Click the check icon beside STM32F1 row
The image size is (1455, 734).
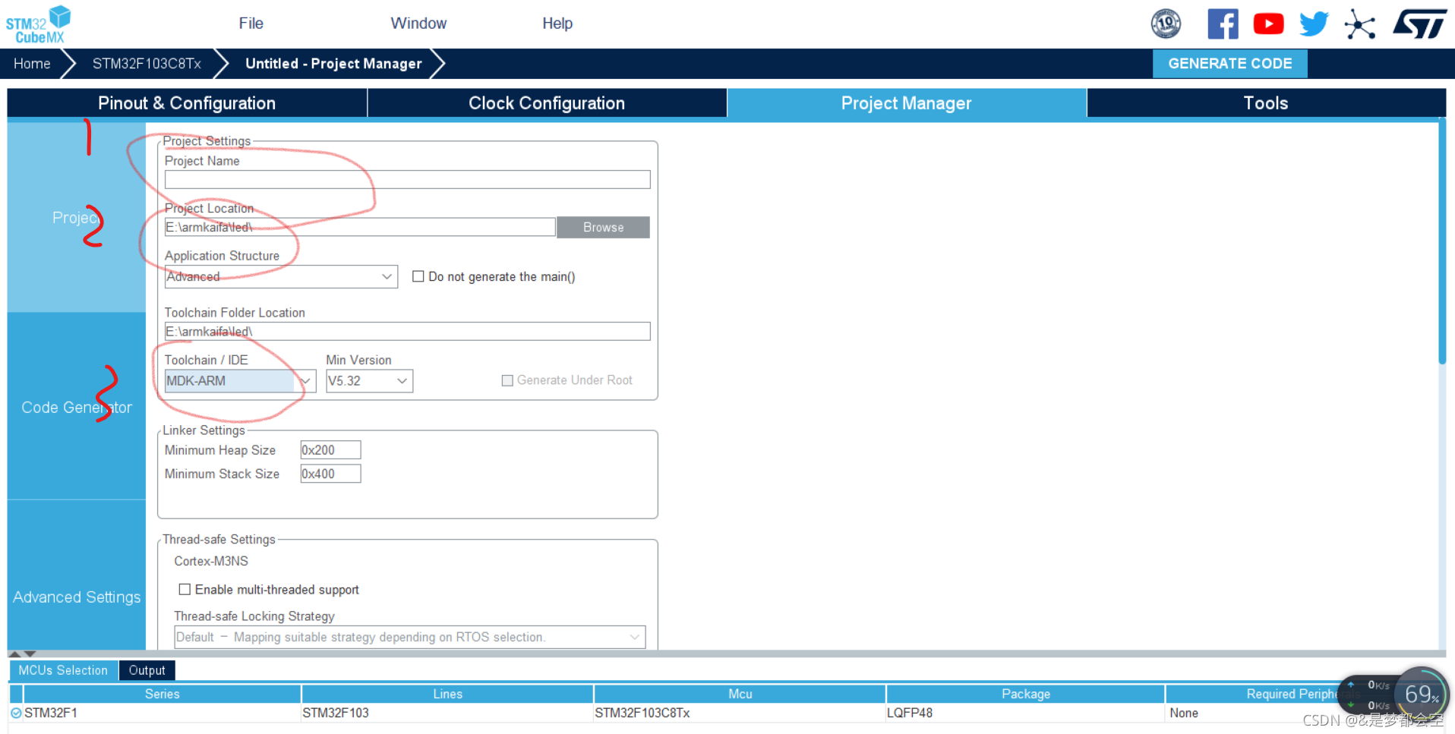pos(16,713)
